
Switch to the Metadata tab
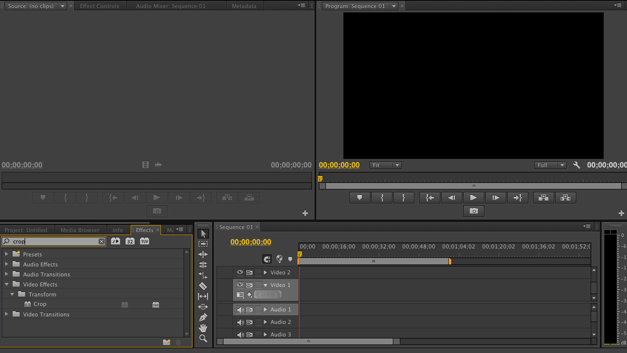(244, 6)
